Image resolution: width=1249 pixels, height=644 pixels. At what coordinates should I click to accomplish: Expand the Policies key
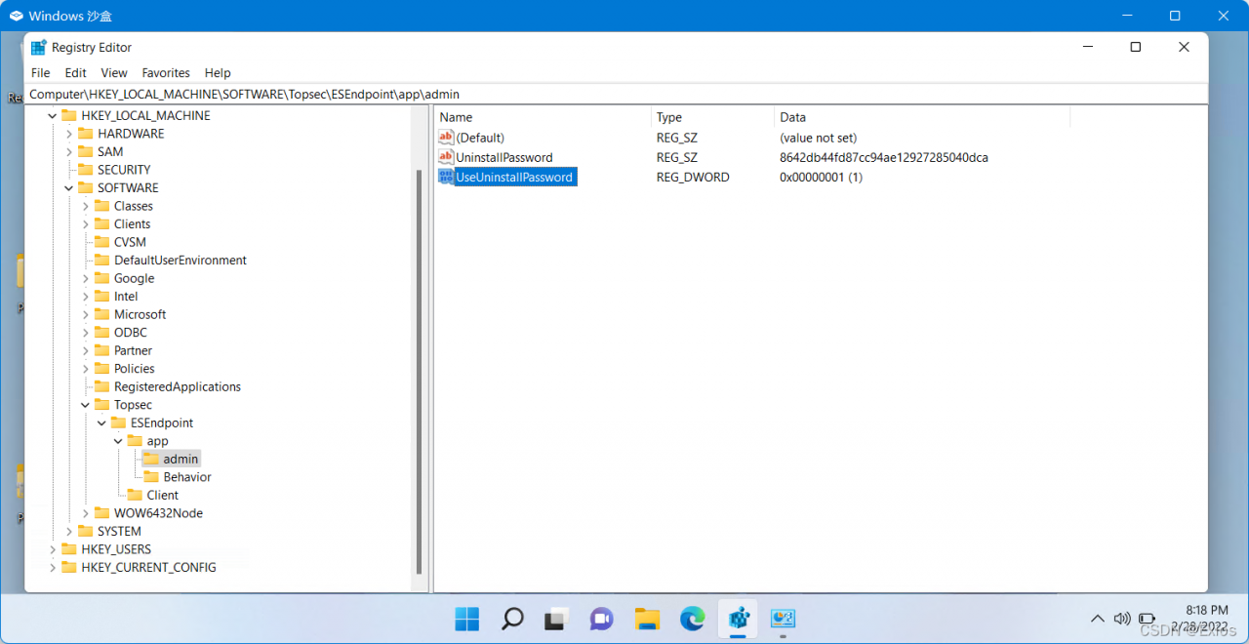pyautogui.click(x=86, y=369)
